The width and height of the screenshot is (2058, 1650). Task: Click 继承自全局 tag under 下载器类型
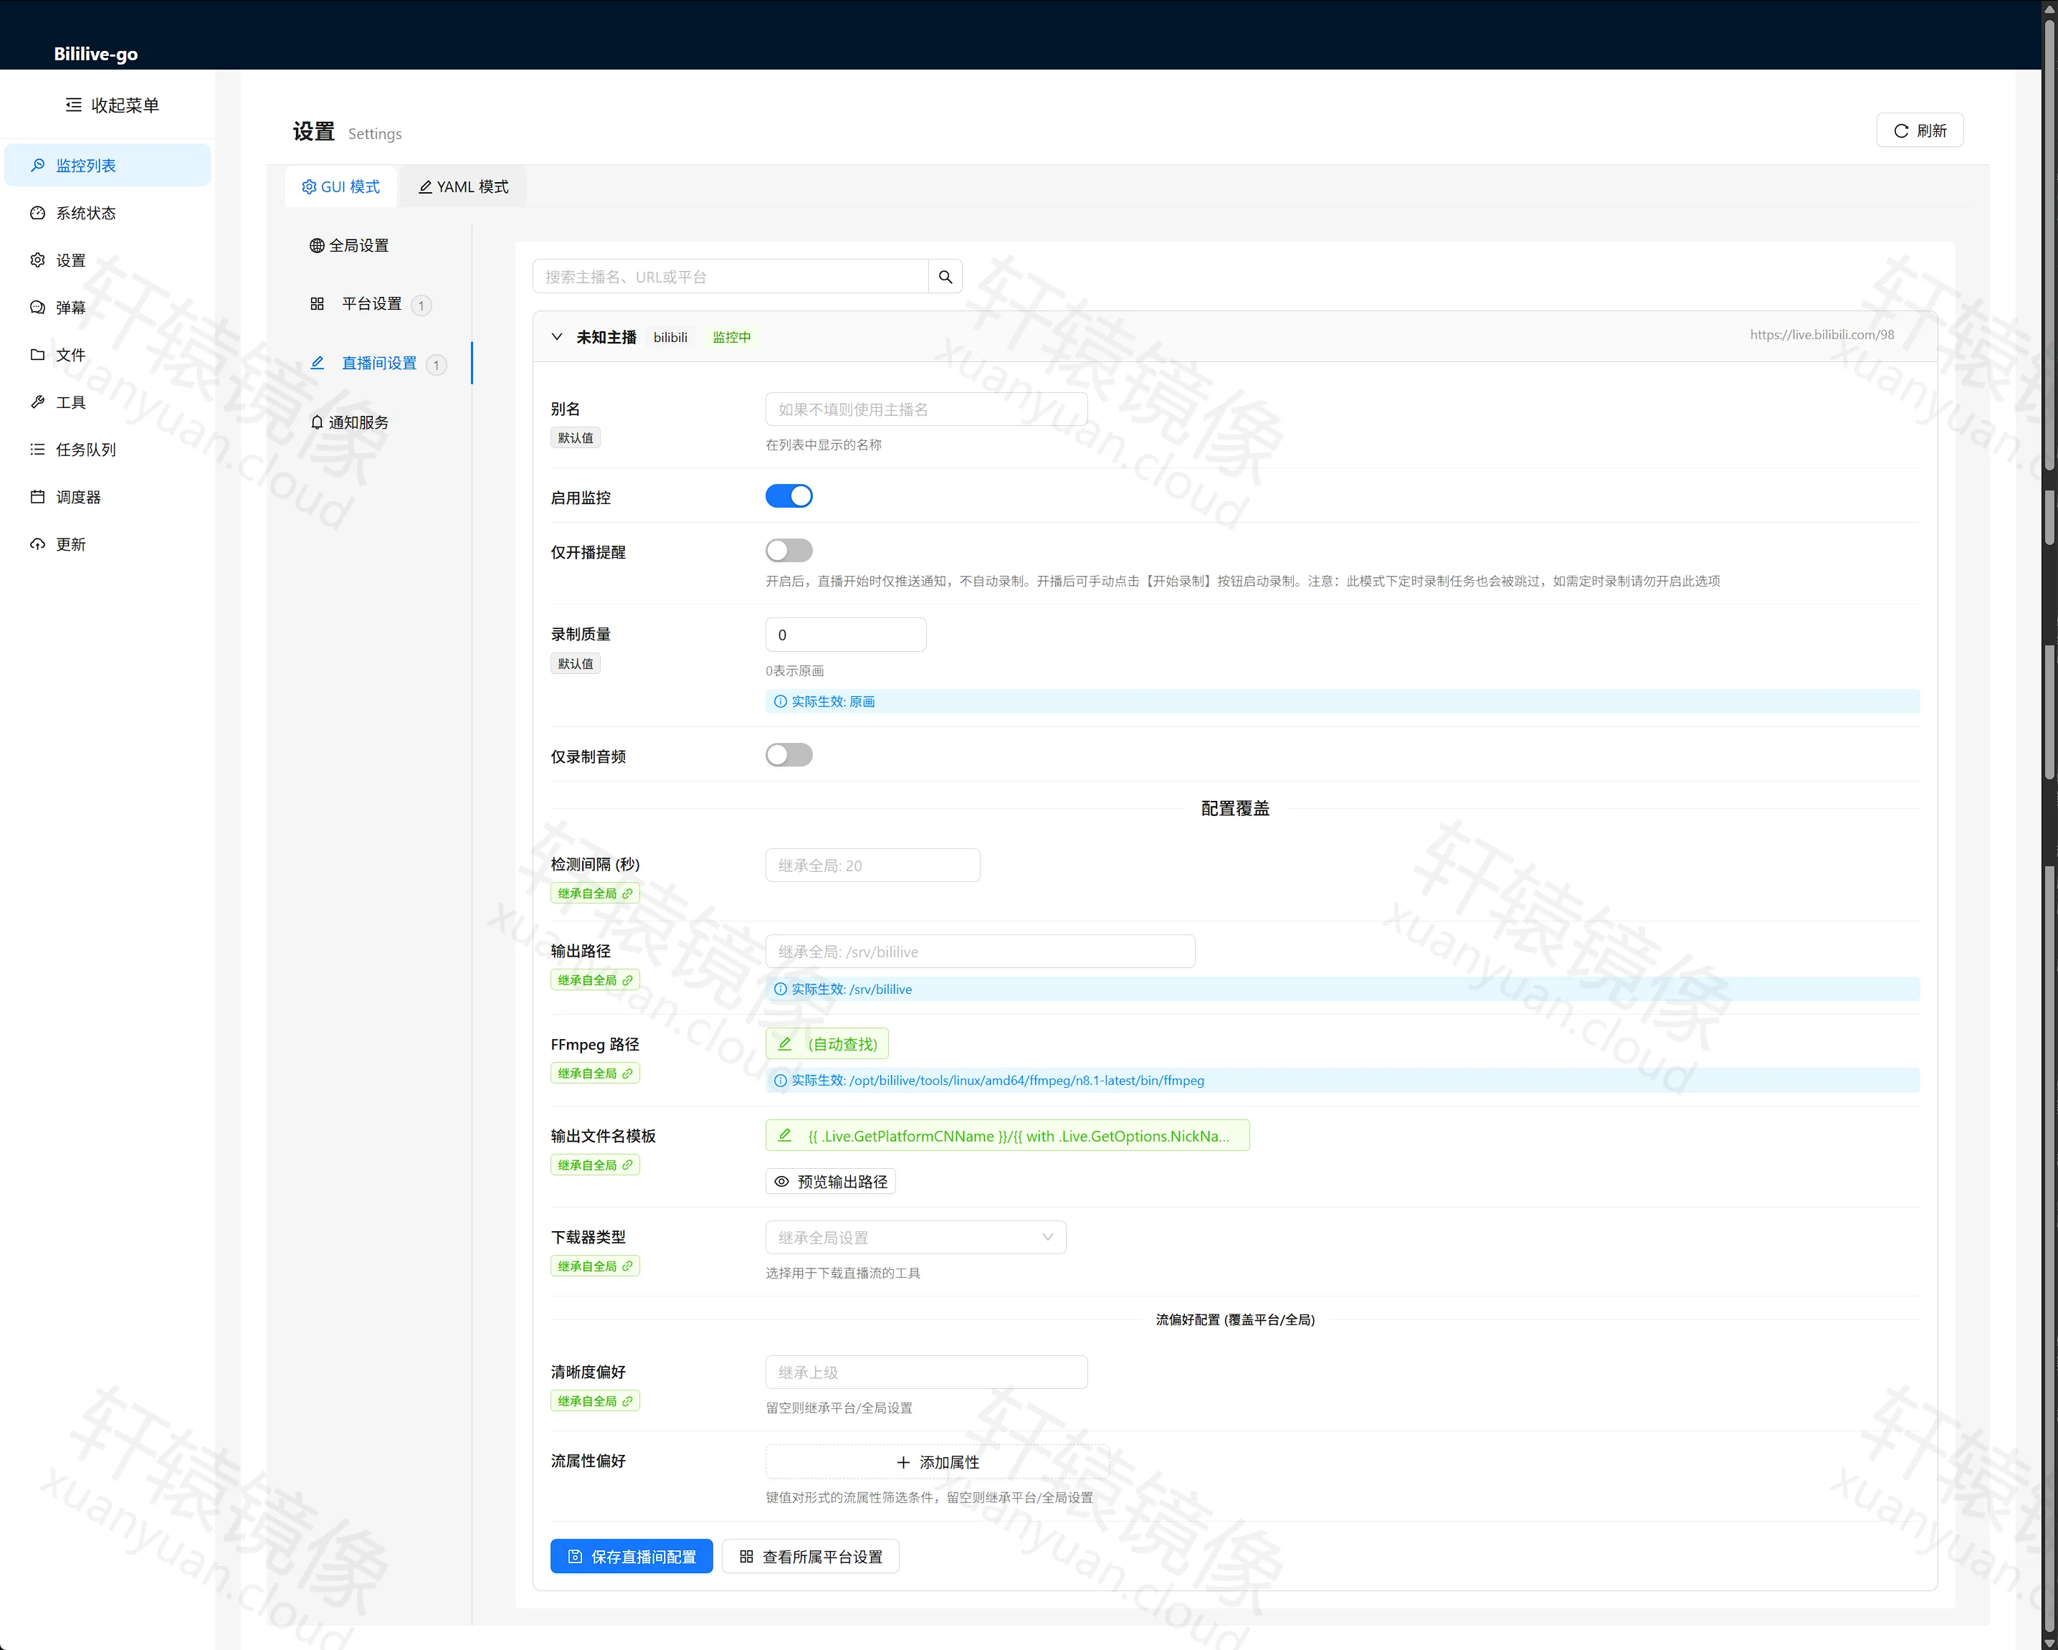(x=595, y=1266)
